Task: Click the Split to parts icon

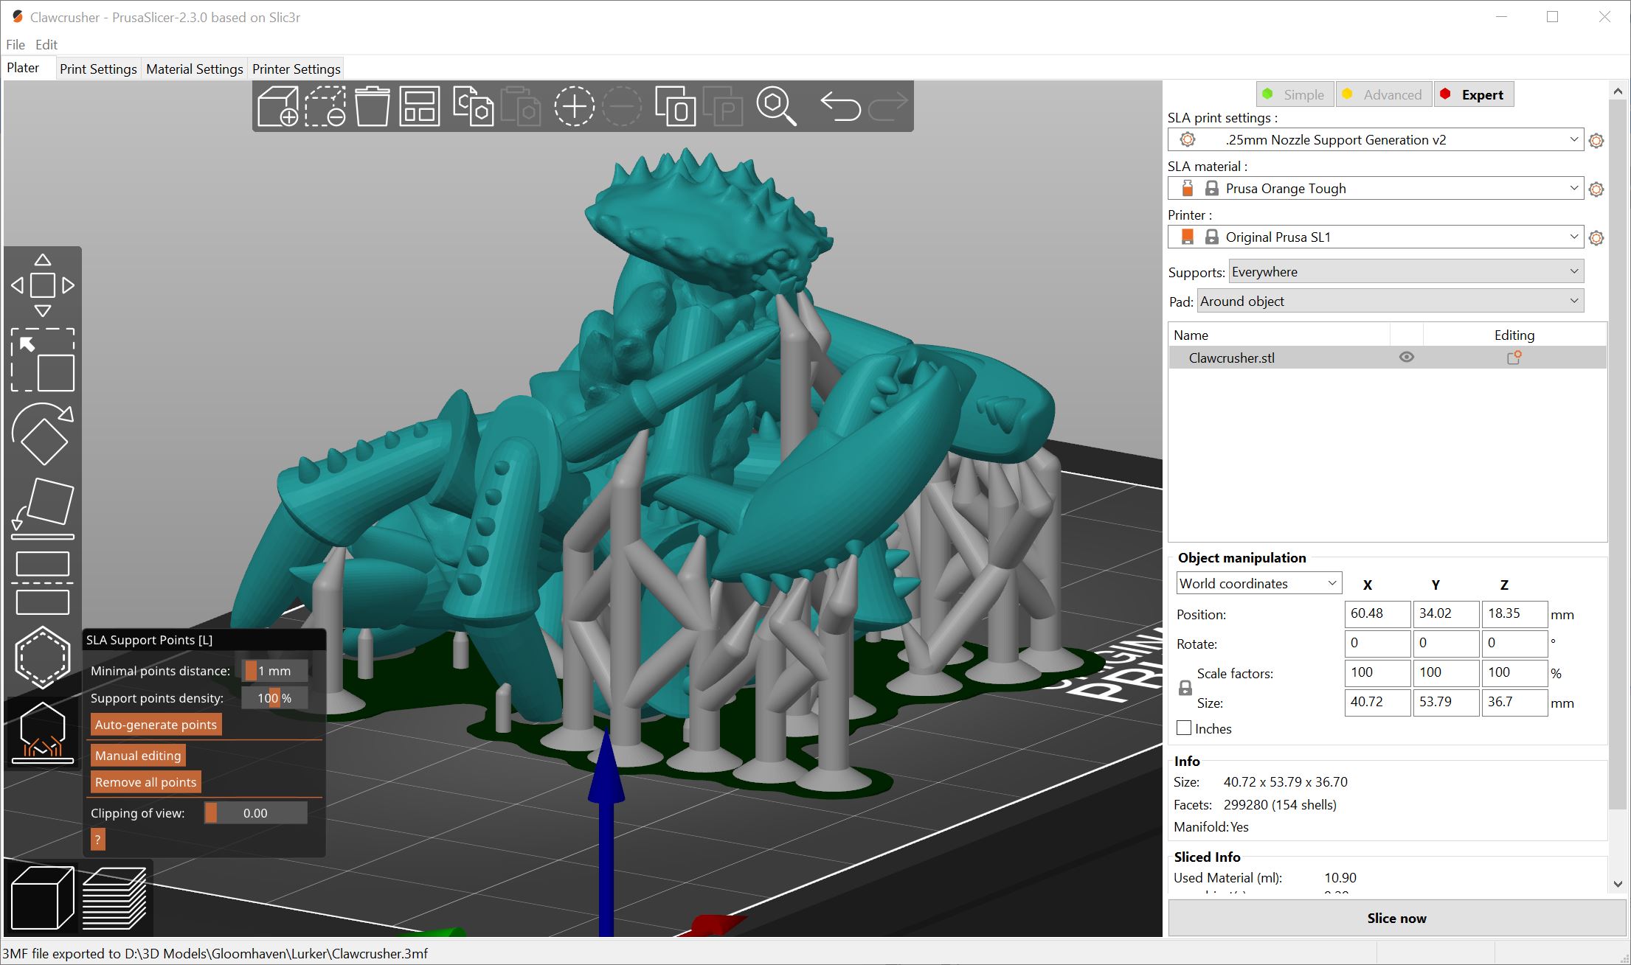Action: point(723,106)
